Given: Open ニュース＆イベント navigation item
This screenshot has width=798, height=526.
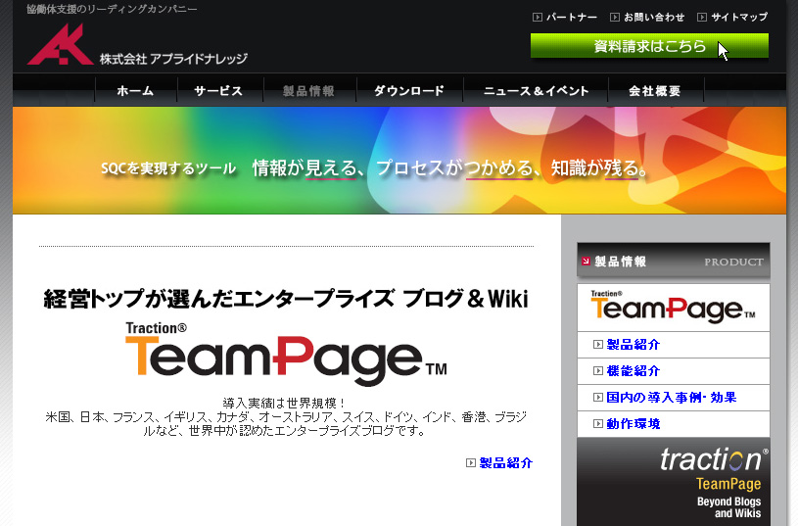Looking at the screenshot, I should pos(536,91).
